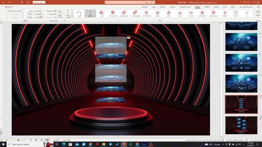Click the animation order tag 1 on slide
This screenshot has width=262, height=147.
point(129,38)
